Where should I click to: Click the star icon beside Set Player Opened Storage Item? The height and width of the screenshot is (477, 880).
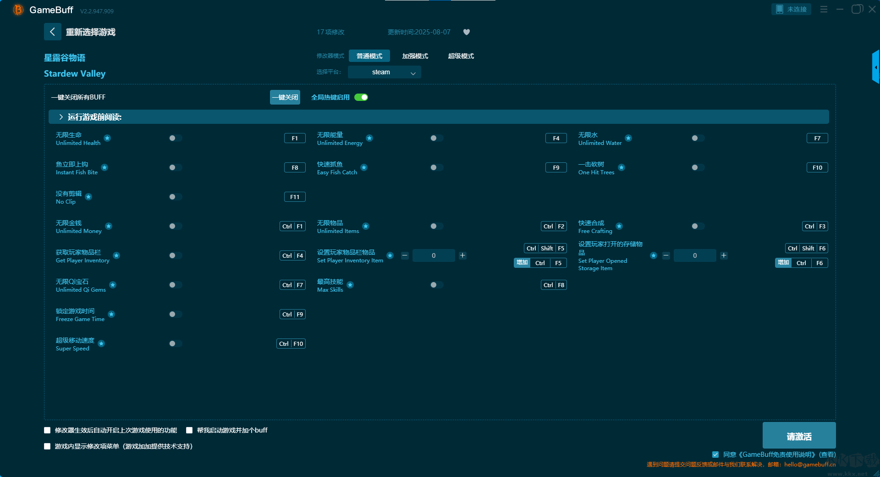click(x=654, y=255)
